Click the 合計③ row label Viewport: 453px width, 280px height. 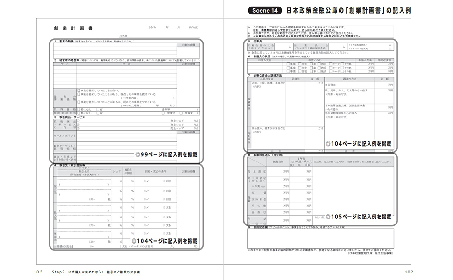click(259, 212)
